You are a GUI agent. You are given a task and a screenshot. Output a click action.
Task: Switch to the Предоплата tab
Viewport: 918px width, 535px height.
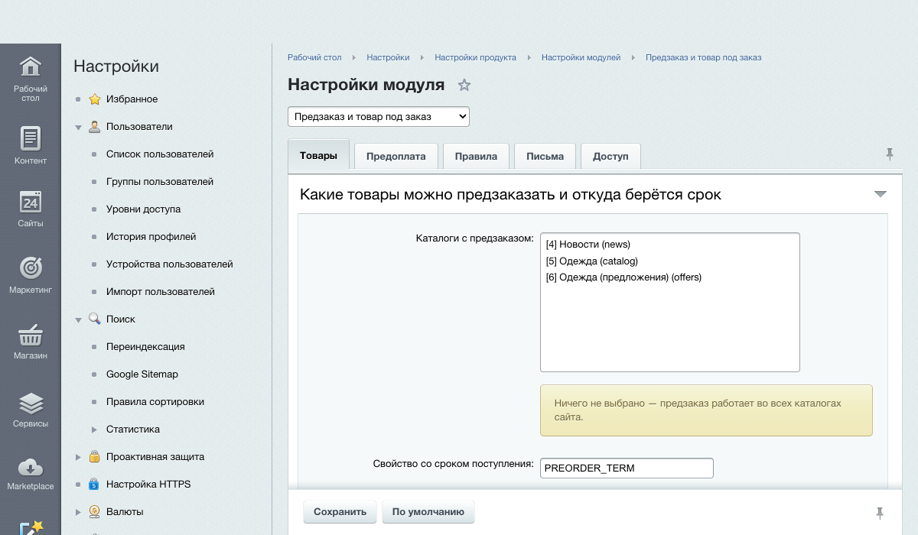tap(396, 156)
